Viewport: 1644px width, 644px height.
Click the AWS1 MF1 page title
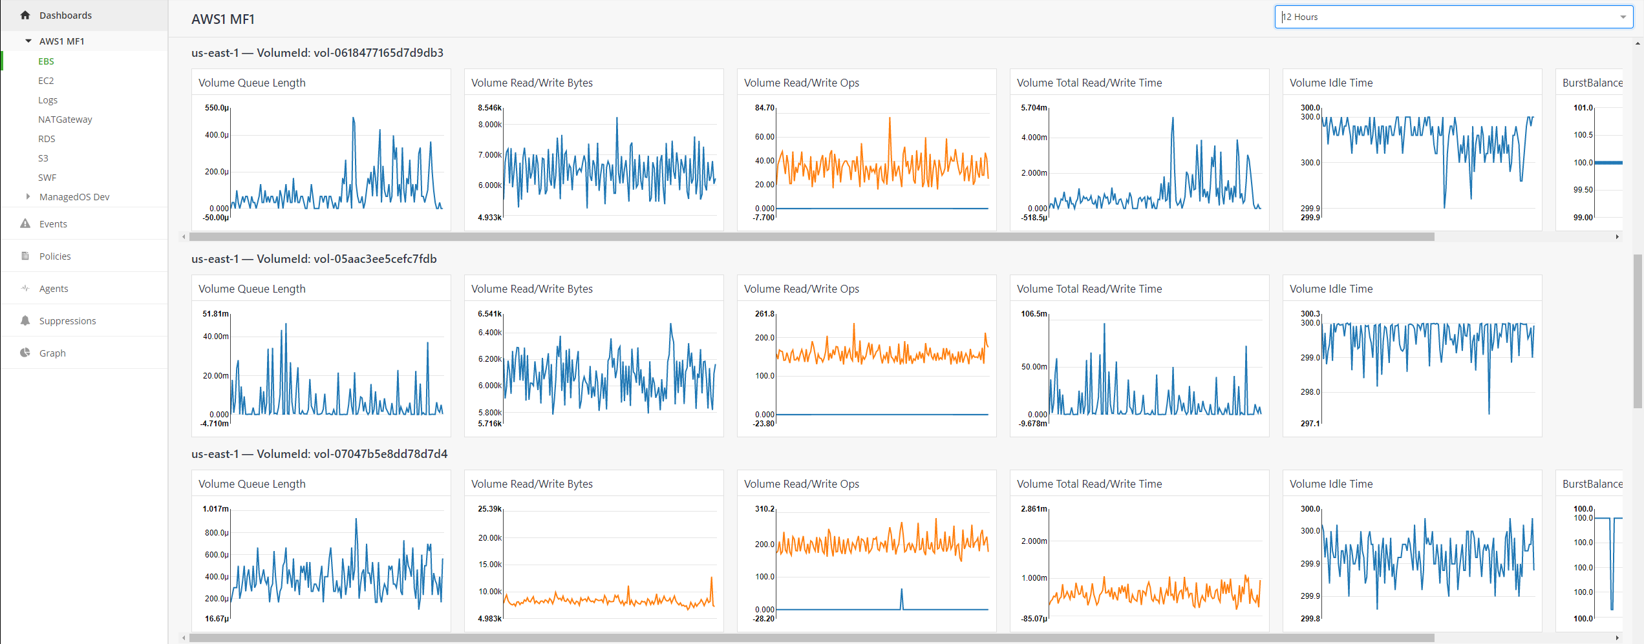coord(223,19)
